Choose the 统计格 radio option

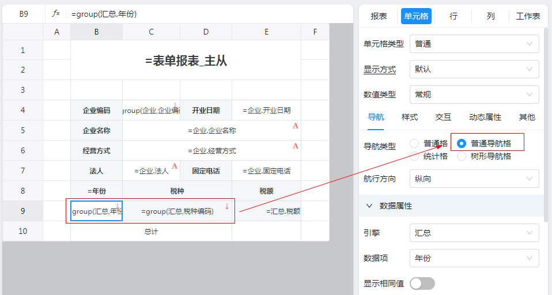pyautogui.click(x=414, y=156)
